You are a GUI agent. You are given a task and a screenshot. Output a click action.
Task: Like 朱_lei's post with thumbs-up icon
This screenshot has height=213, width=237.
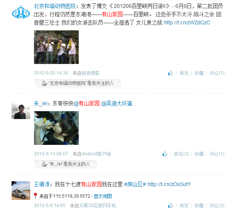point(165,154)
